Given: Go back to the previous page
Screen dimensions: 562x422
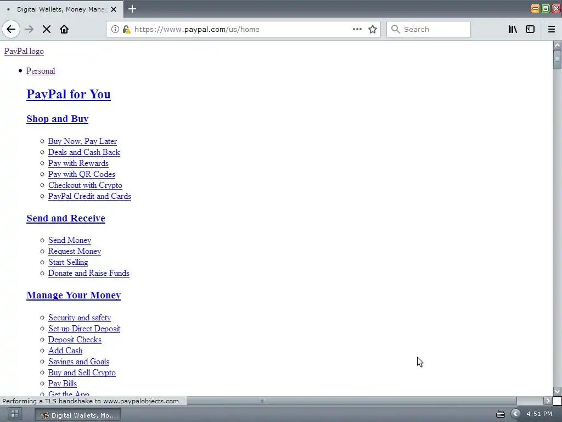Looking at the screenshot, I should click(x=11, y=30).
